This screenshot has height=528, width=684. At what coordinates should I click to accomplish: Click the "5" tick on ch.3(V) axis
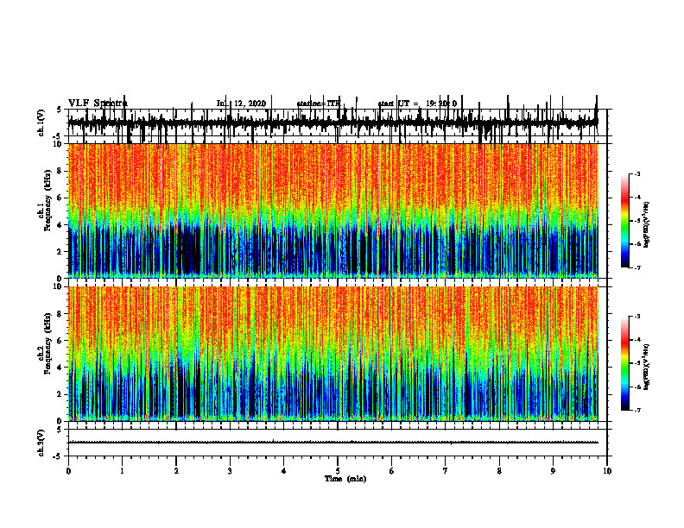(x=60, y=430)
